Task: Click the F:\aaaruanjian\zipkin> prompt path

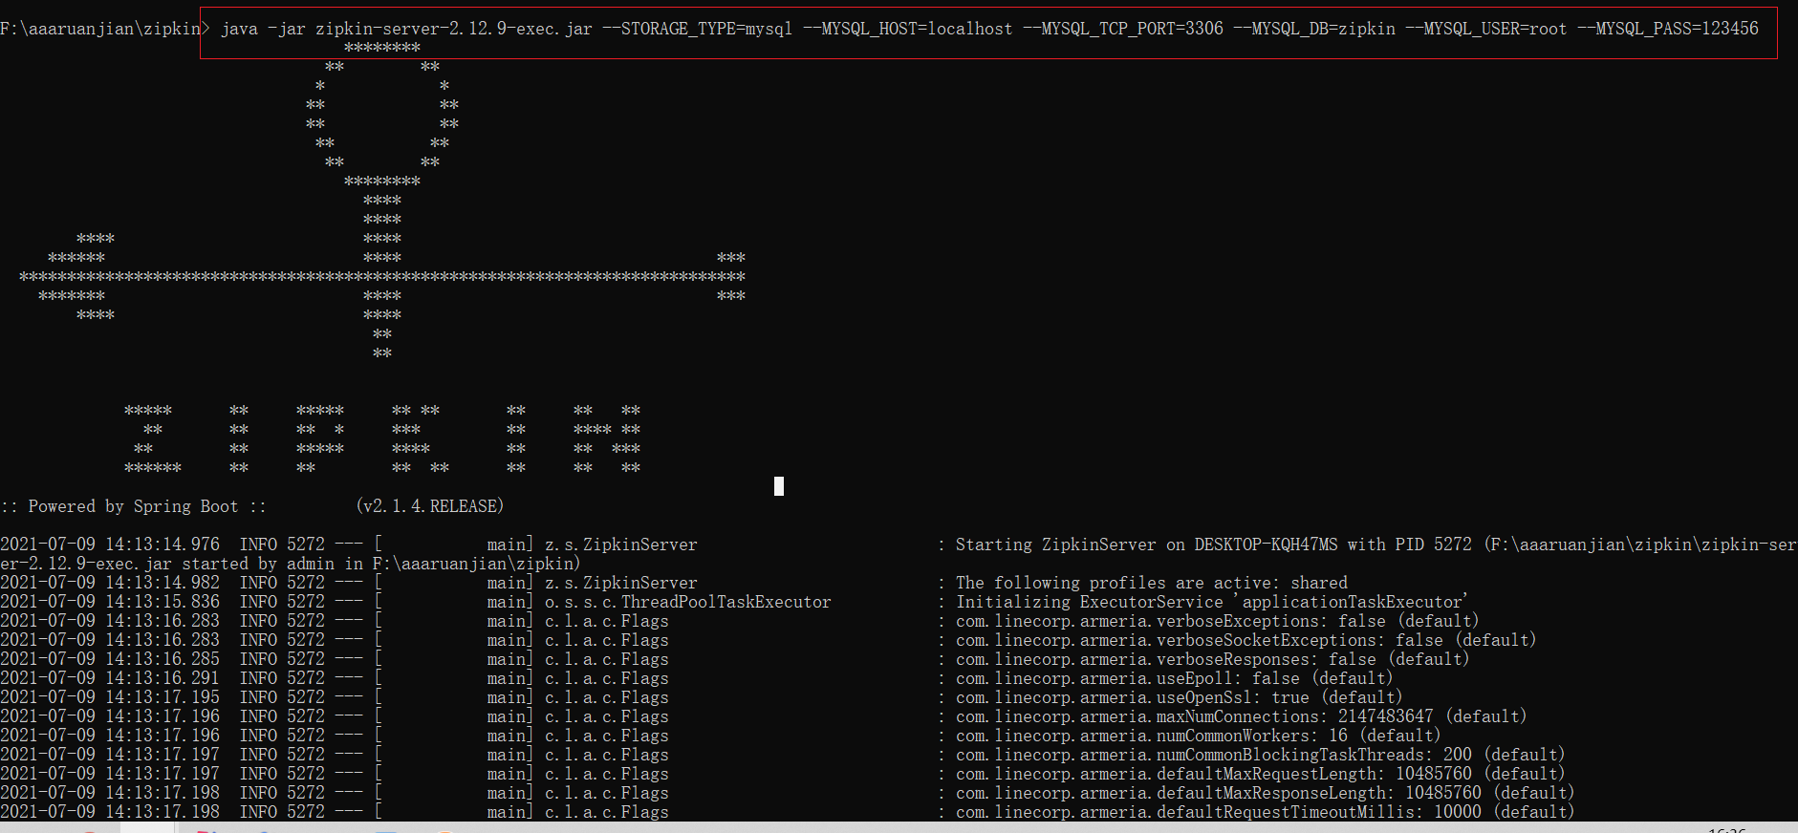Action: point(104,29)
